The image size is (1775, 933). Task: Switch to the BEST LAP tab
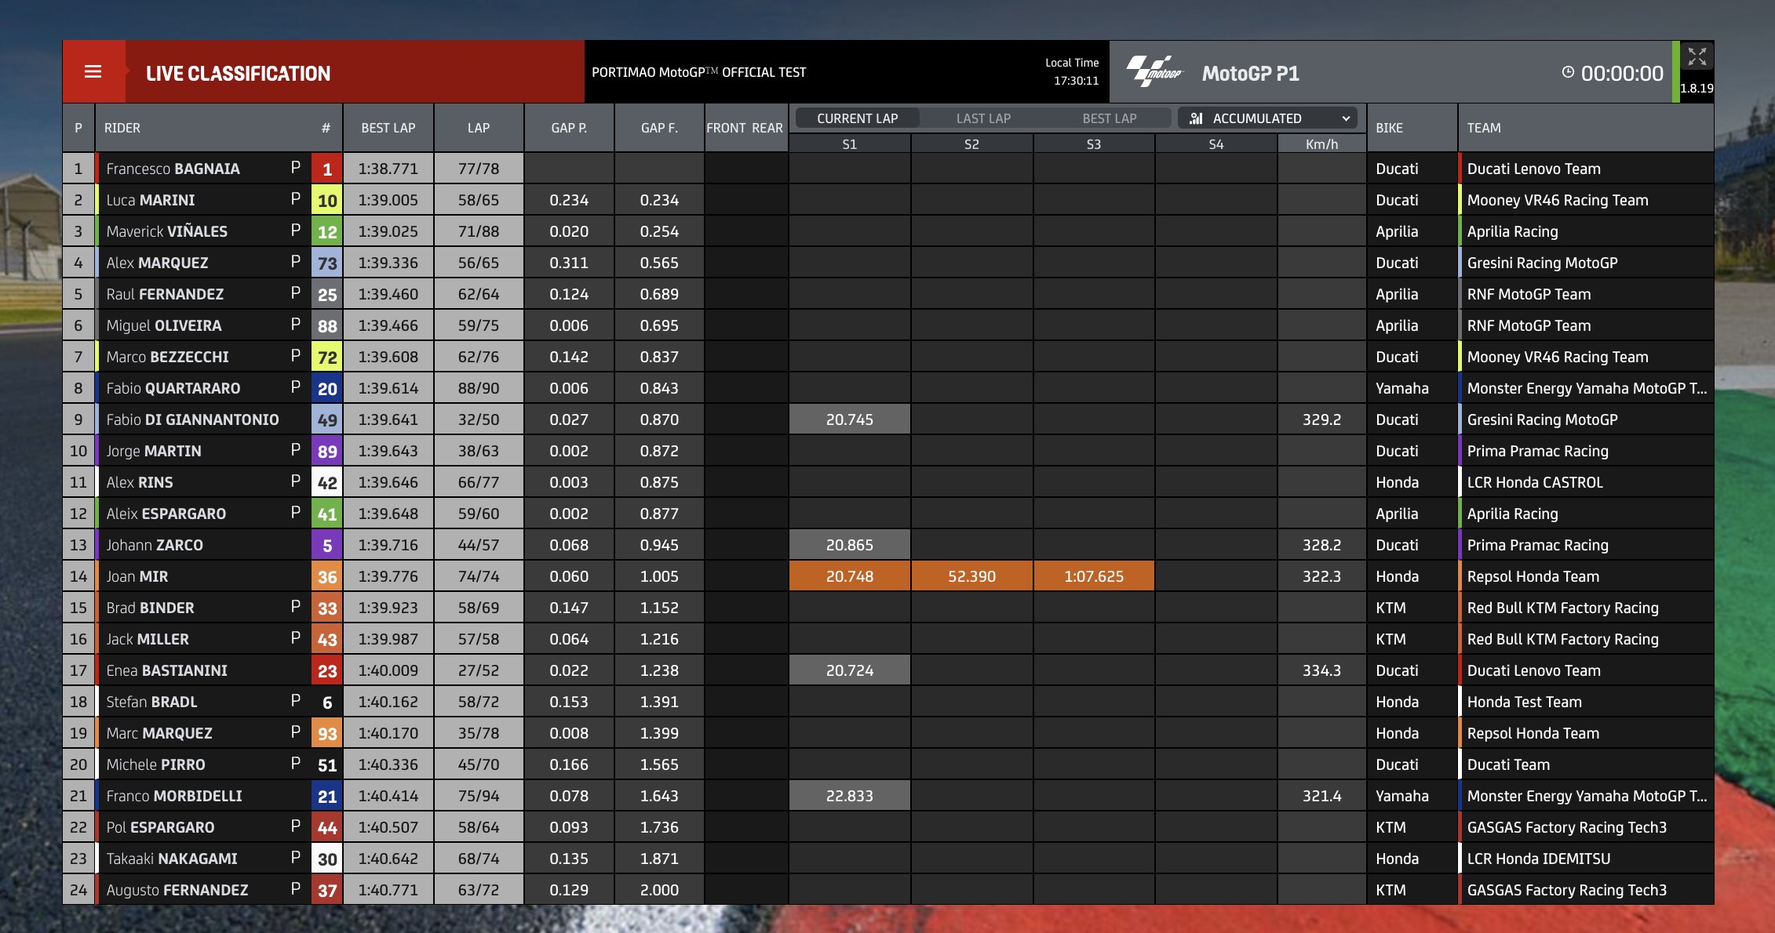(x=1109, y=118)
